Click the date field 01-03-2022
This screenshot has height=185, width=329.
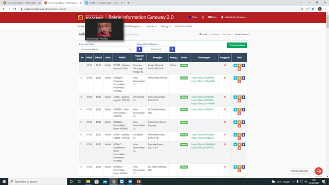click(156, 49)
